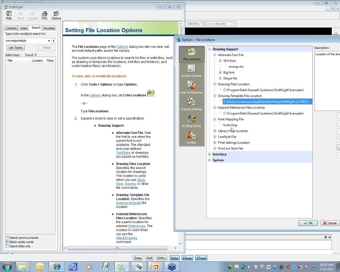Open media player taskbar icon
Image resolution: width=340 pixels, height=272 pixels.
[89, 267]
